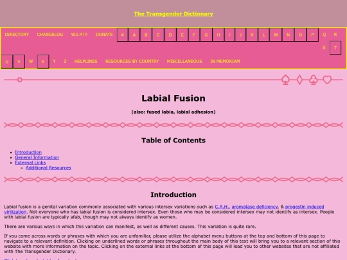Open the MISCELLANEOUS section
The height and width of the screenshot is (260, 347).
coord(184,61)
